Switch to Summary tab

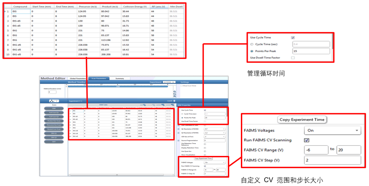pos(120,78)
